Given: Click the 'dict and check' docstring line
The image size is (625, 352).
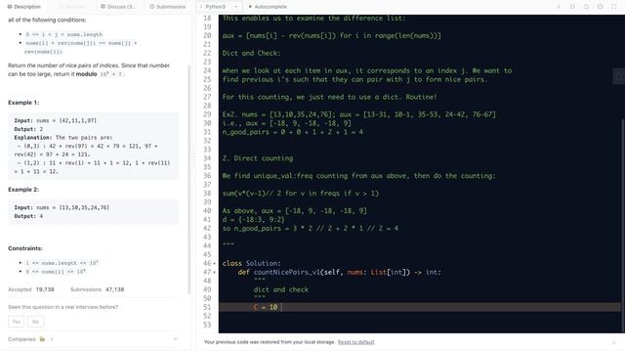Looking at the screenshot, I should [x=281, y=290].
